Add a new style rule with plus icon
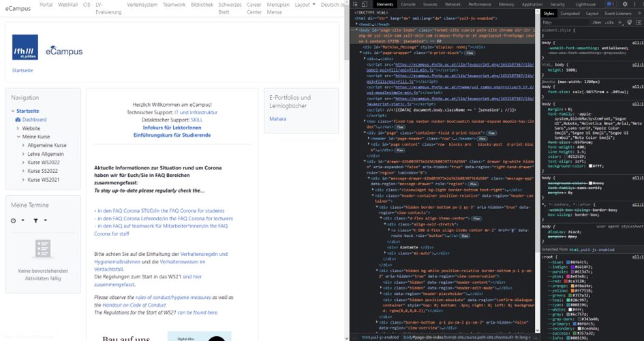The height and width of the screenshot is (341, 644). point(620,22)
